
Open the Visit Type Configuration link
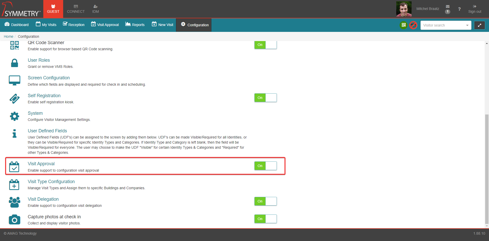(51, 182)
